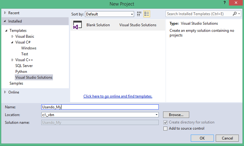
Task: Click the Solution name field
Action: [x=100, y=122]
